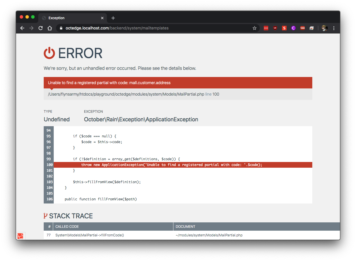
Task: Open the 1080 extension icon
Action: coord(303,28)
